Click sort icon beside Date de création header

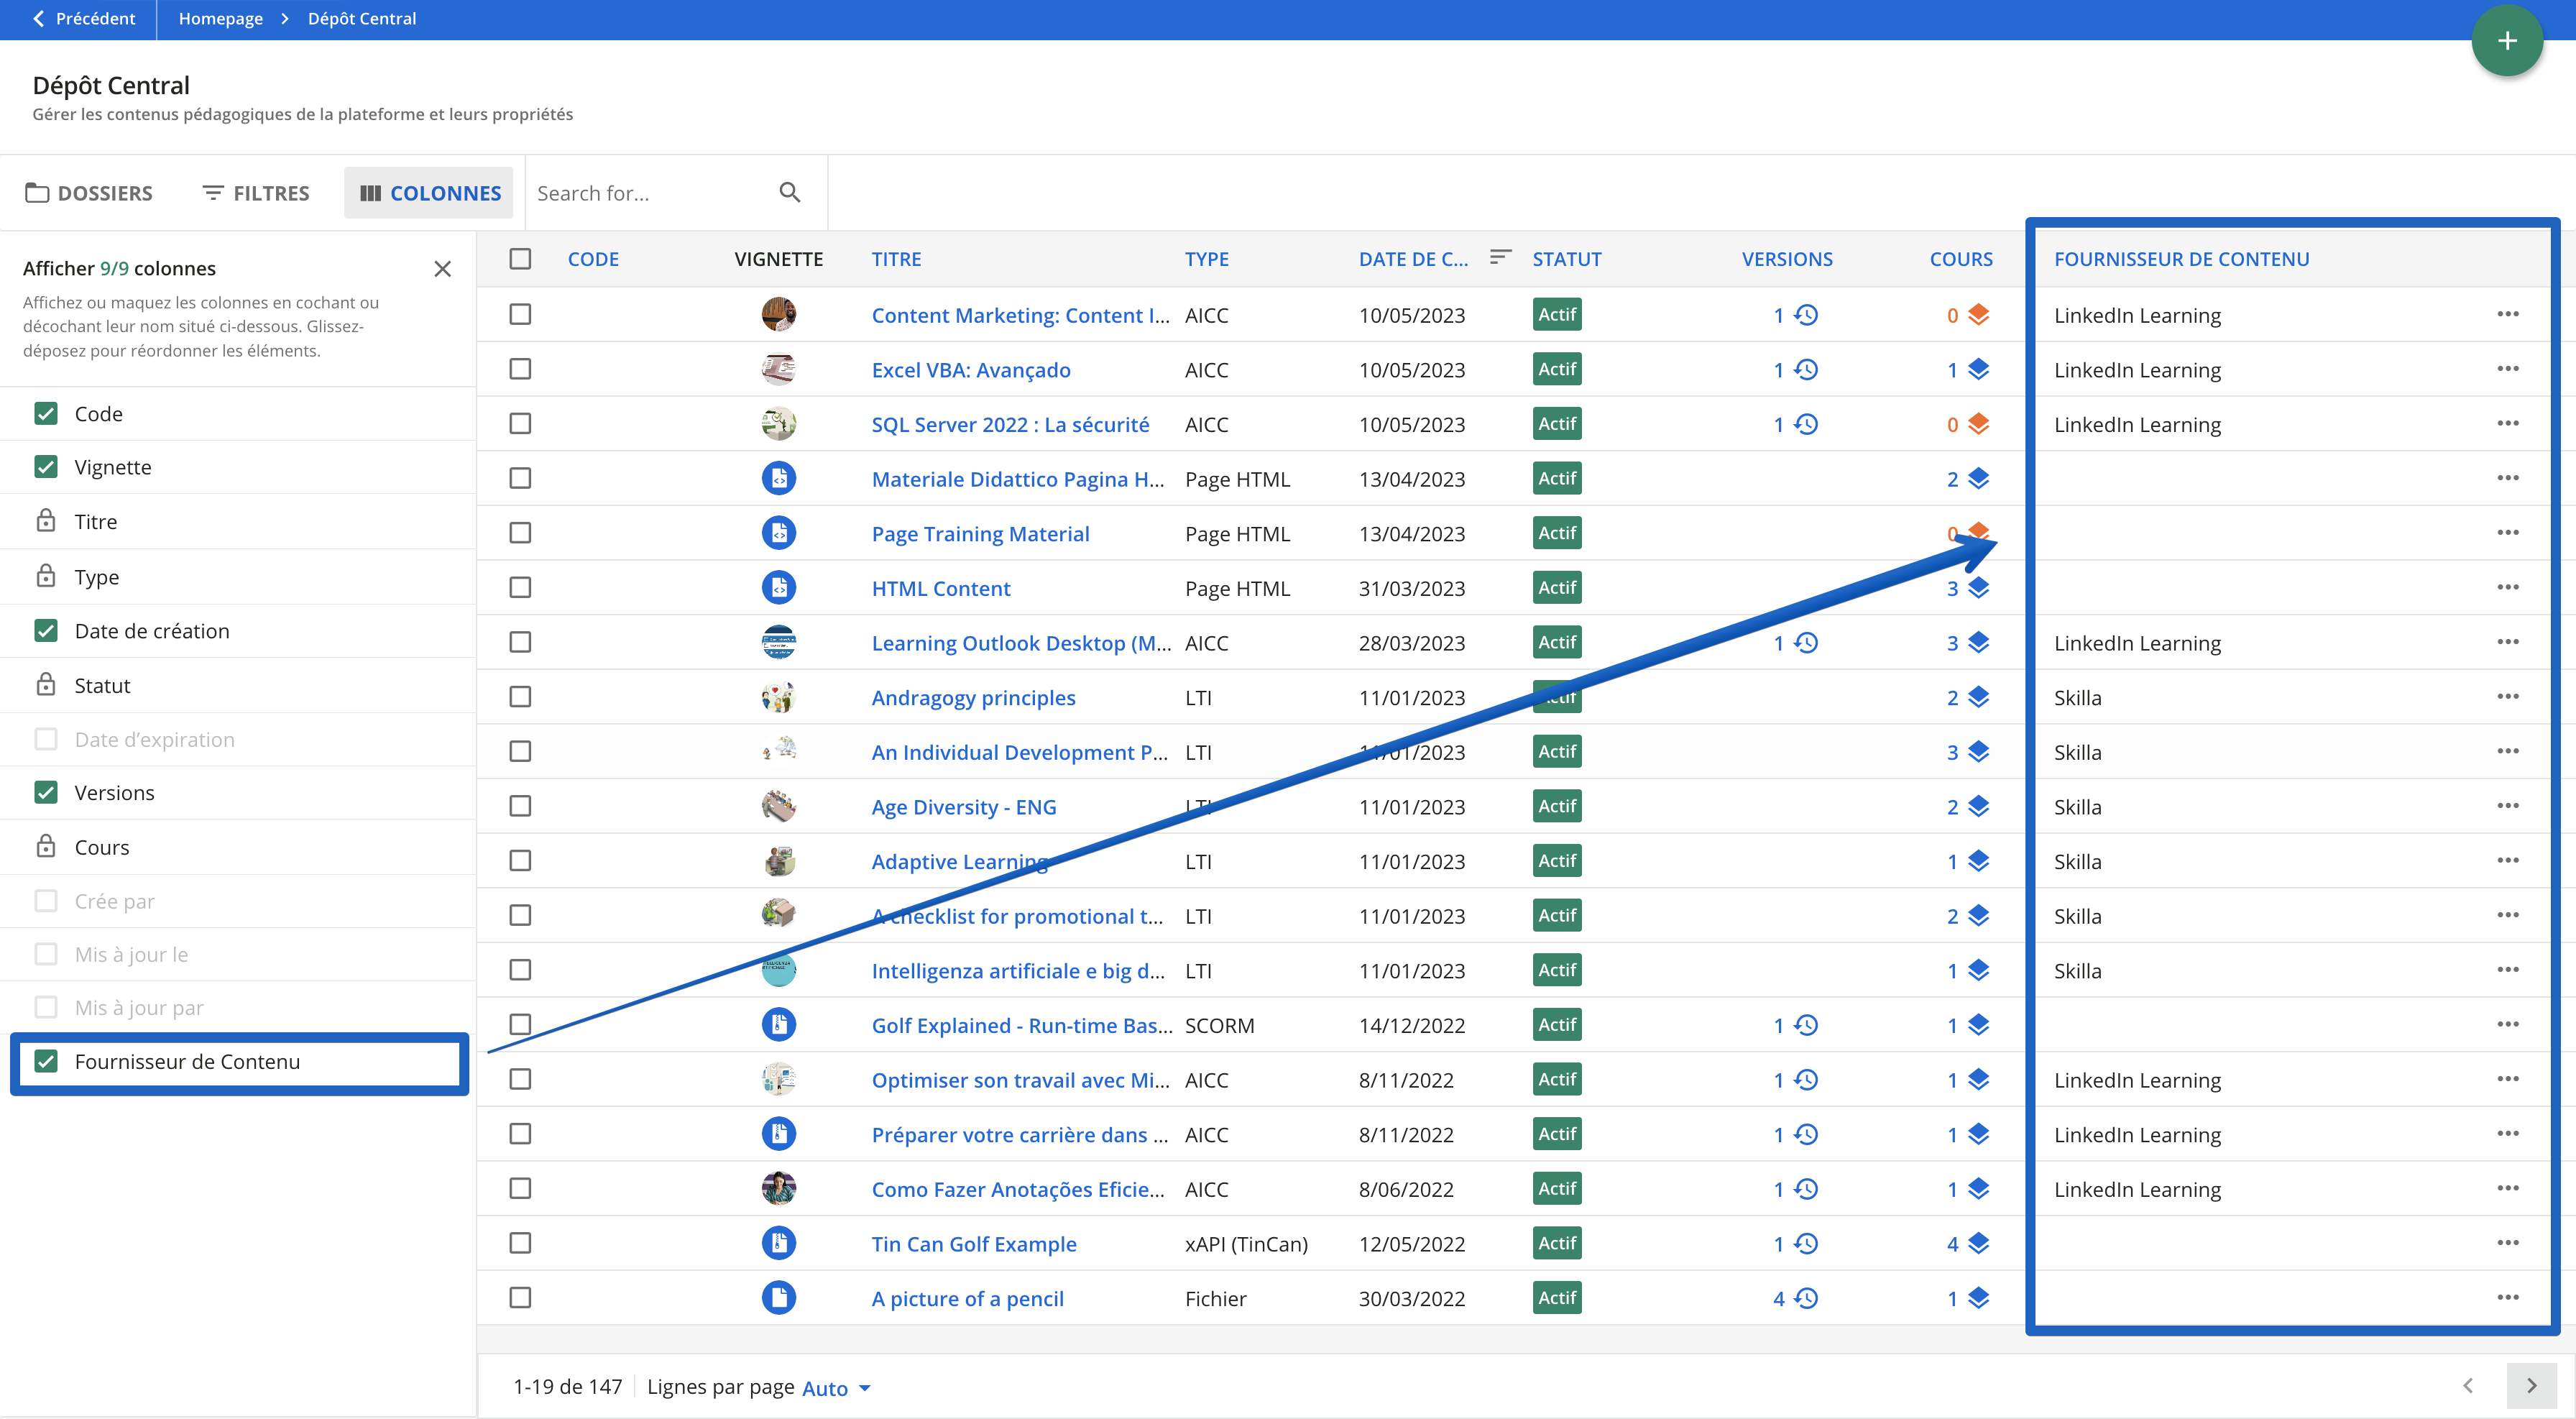(1499, 258)
